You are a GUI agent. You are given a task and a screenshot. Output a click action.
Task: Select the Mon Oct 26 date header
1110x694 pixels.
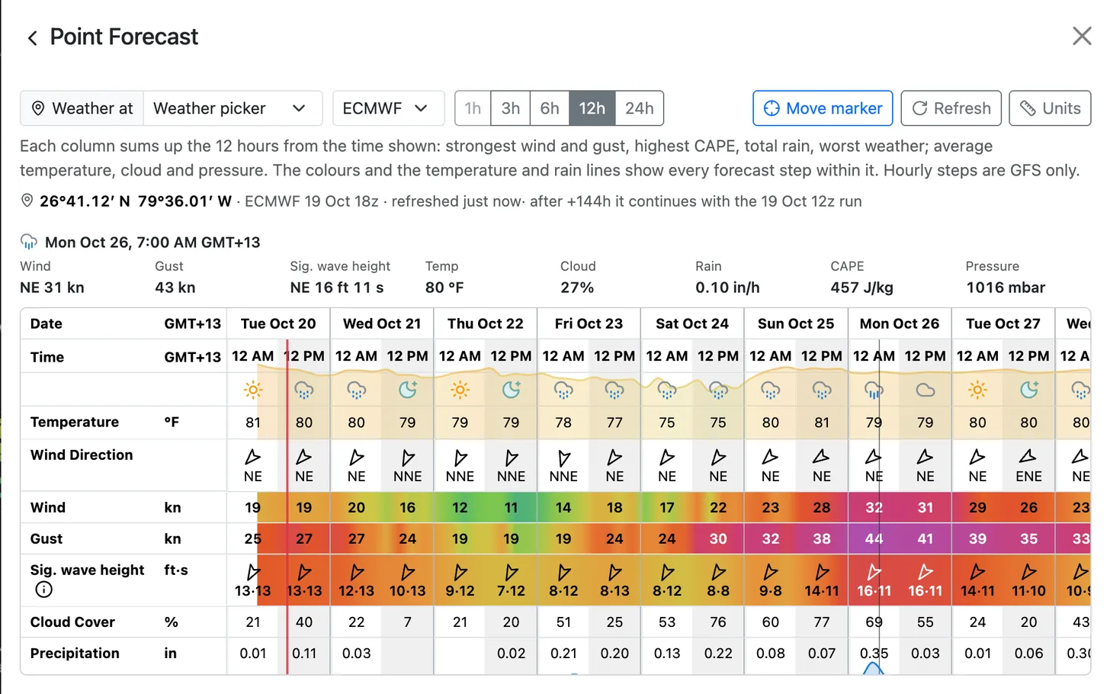(900, 323)
